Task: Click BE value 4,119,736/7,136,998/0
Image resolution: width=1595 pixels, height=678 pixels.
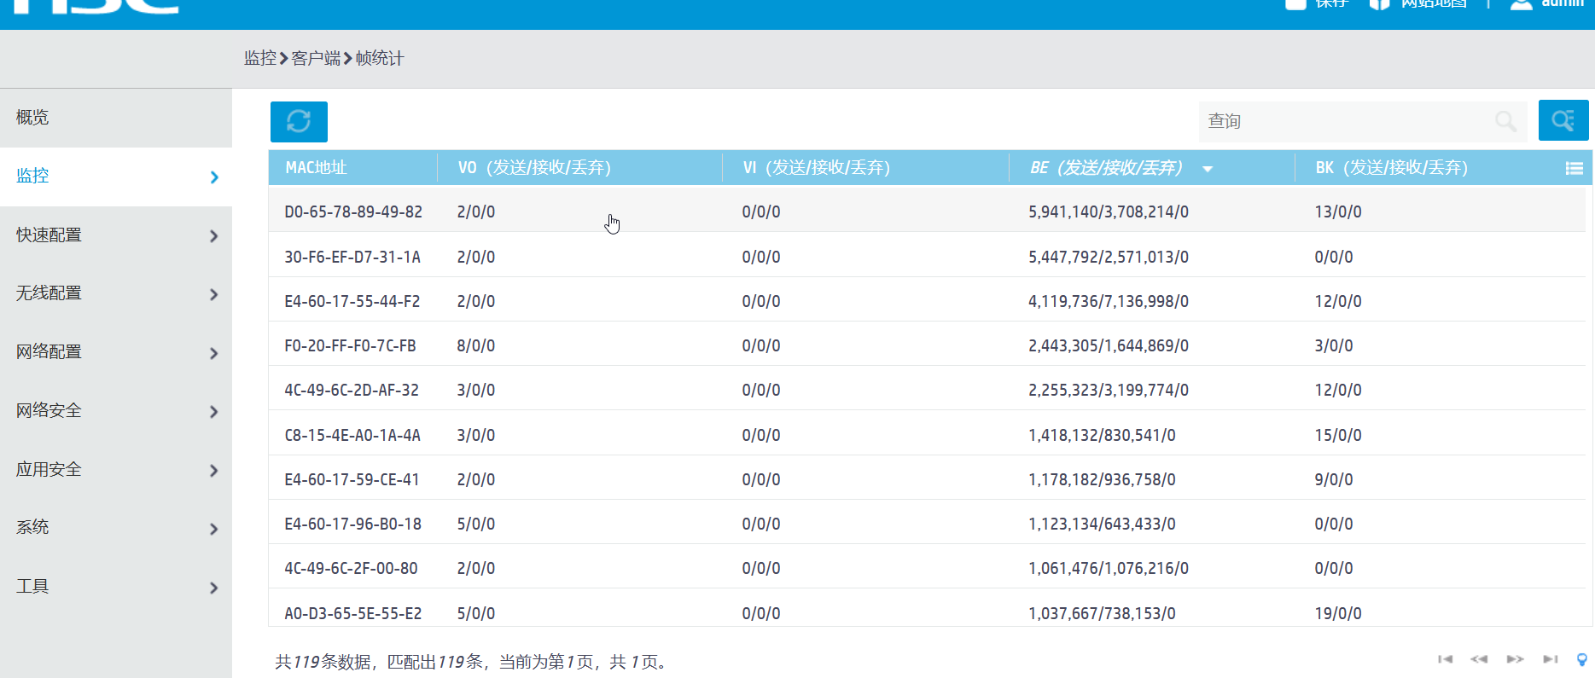Action: 1109,301
